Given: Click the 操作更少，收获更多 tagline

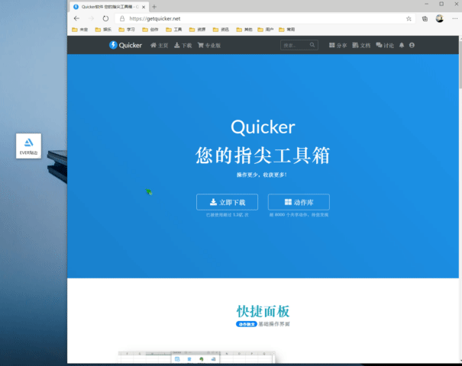Looking at the screenshot, I should click(x=262, y=175).
